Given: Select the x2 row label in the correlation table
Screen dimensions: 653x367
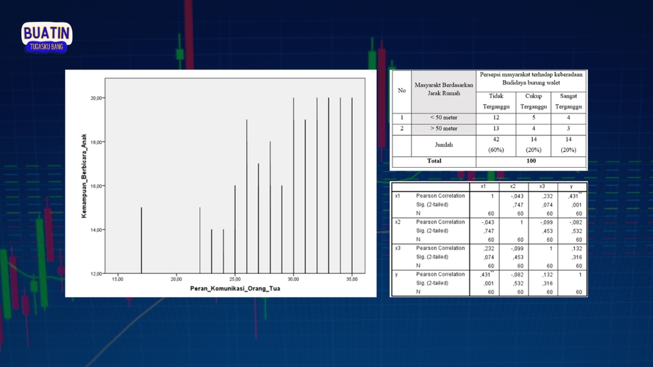Looking at the screenshot, I should click(398, 222).
